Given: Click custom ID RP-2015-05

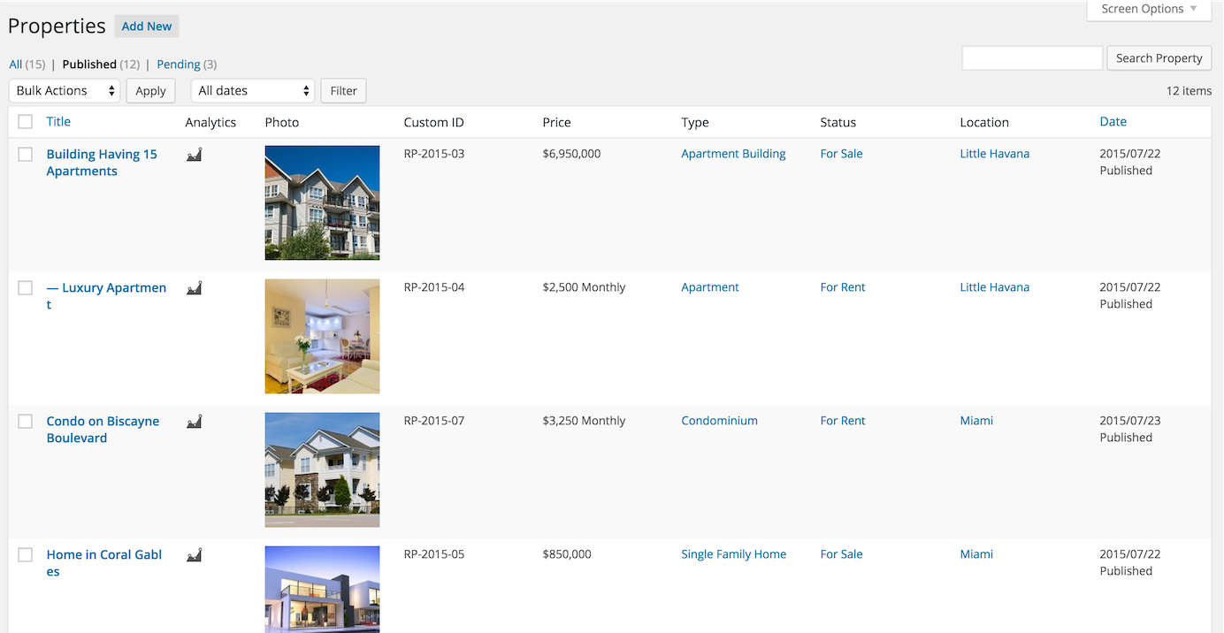Looking at the screenshot, I should 433,554.
